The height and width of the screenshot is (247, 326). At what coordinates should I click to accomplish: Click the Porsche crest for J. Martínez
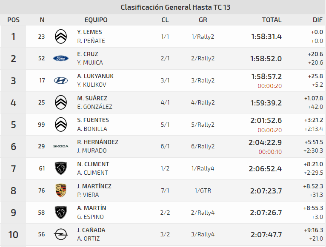61,190
